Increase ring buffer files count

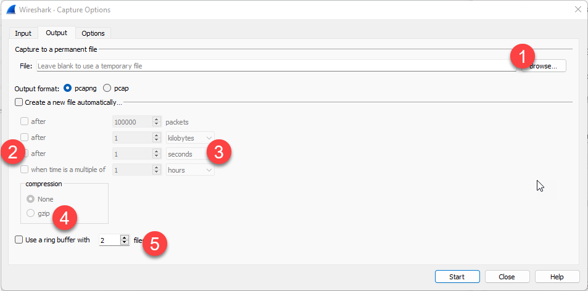pyautogui.click(x=125, y=237)
